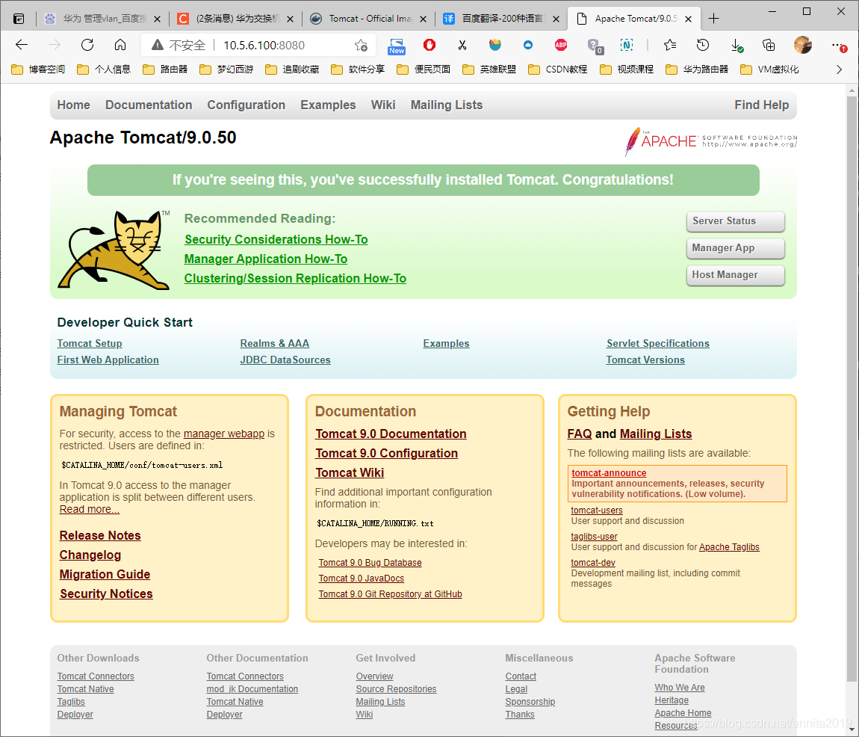Open Find Help in Tomcat nav bar
Viewport: 859px width, 737px height.
pyautogui.click(x=761, y=105)
